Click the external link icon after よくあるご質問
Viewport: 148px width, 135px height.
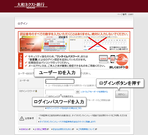pos(48,129)
